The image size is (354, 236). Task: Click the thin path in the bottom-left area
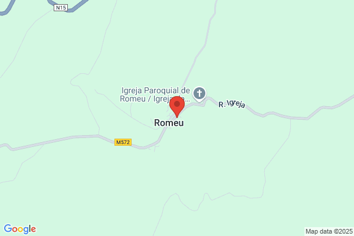tap(25, 162)
